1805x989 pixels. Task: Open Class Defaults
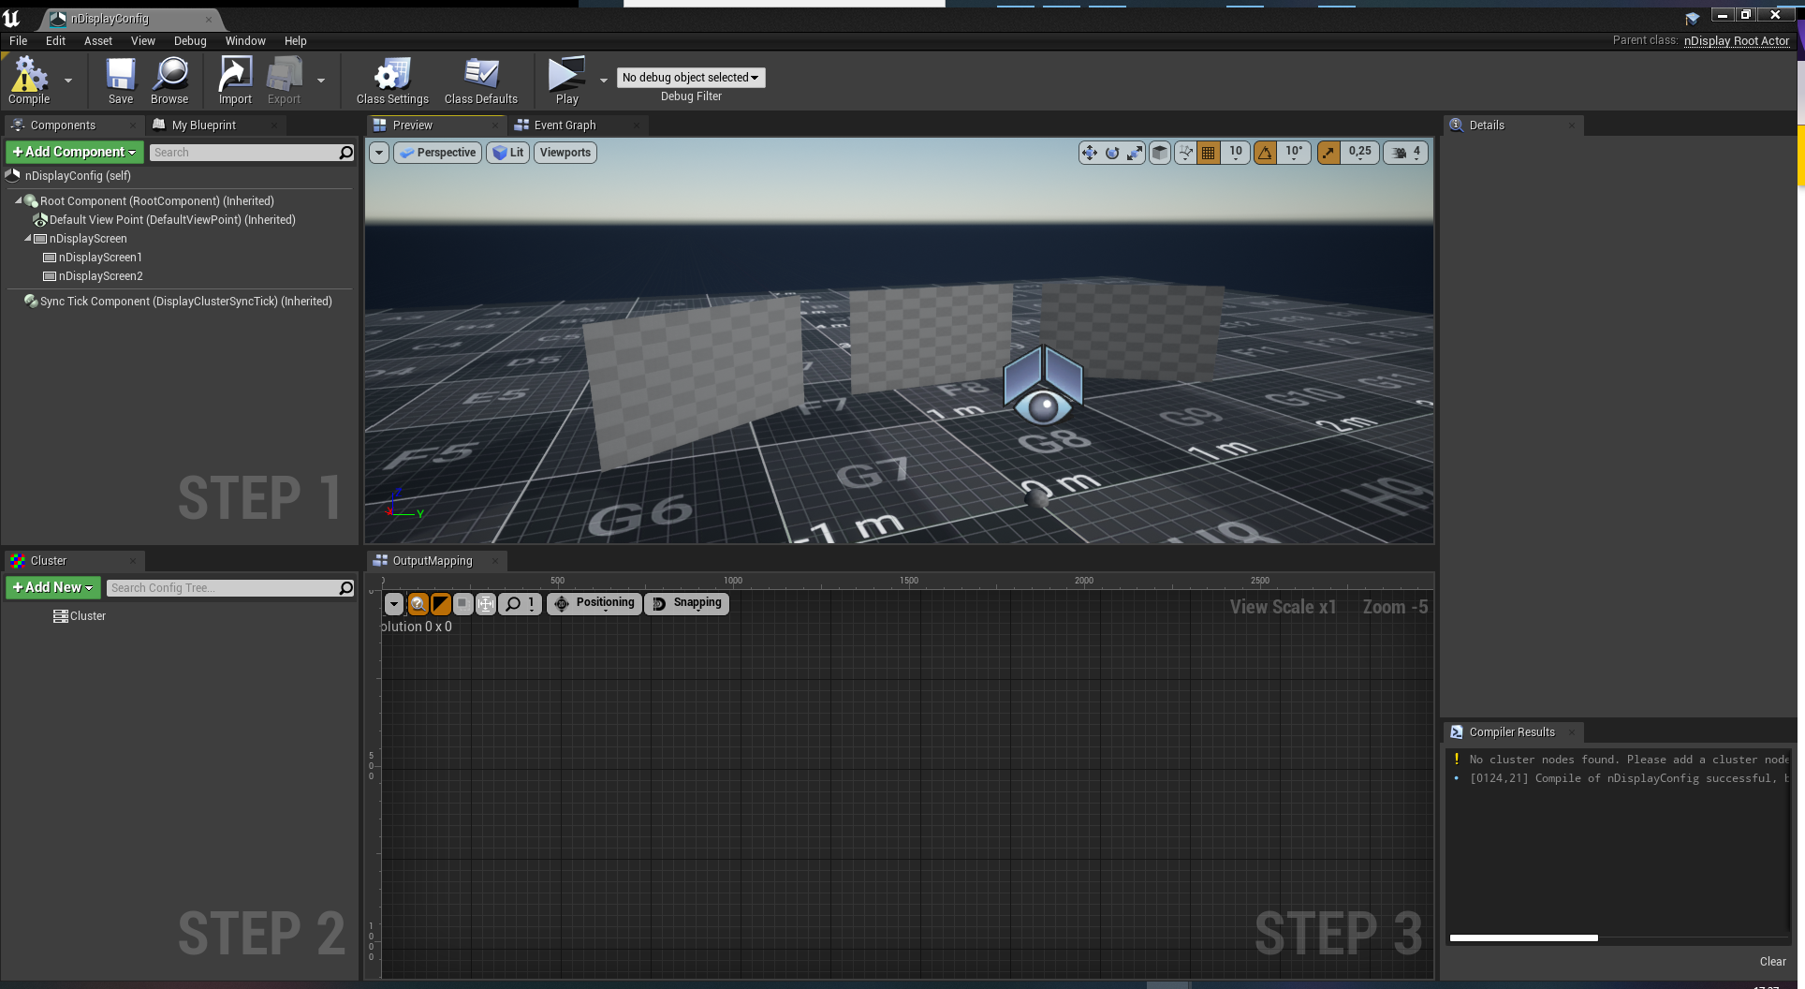pyautogui.click(x=480, y=80)
